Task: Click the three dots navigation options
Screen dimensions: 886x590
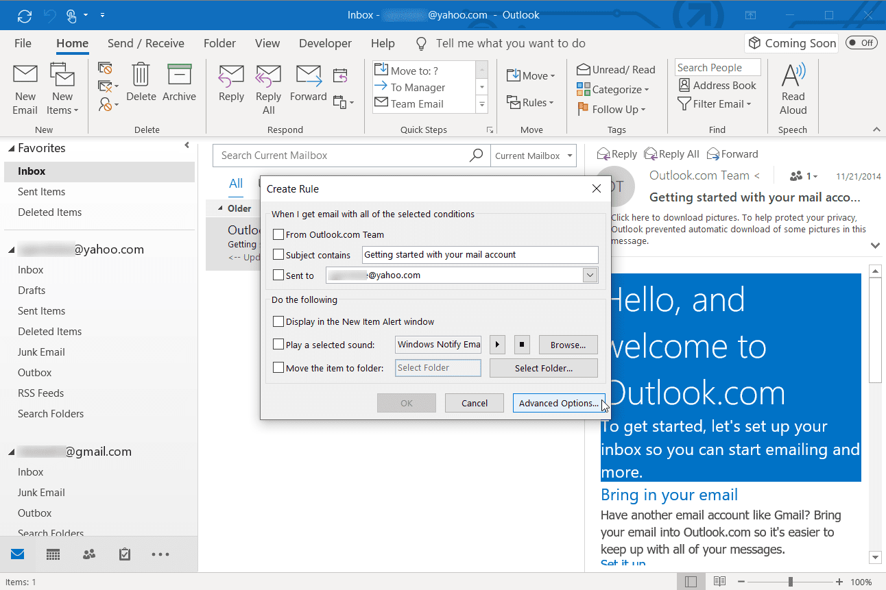Action: 160,554
